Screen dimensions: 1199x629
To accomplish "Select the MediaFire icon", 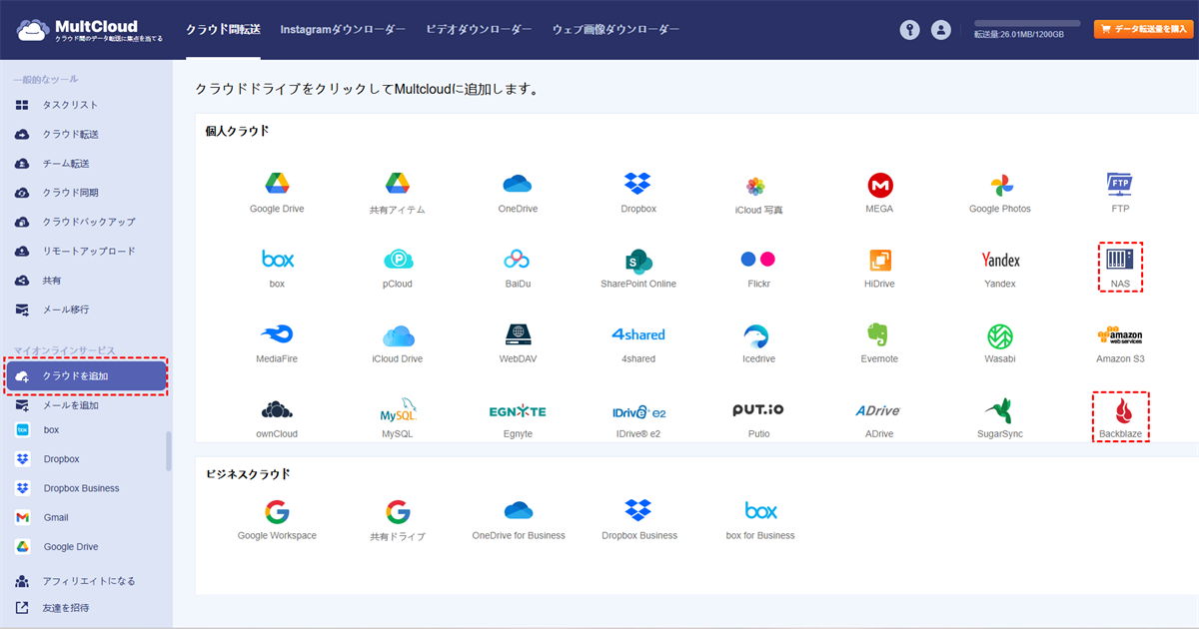I will [277, 334].
